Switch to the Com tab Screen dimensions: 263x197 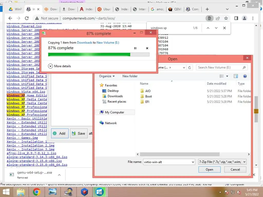pyautogui.click(x=193, y=9)
